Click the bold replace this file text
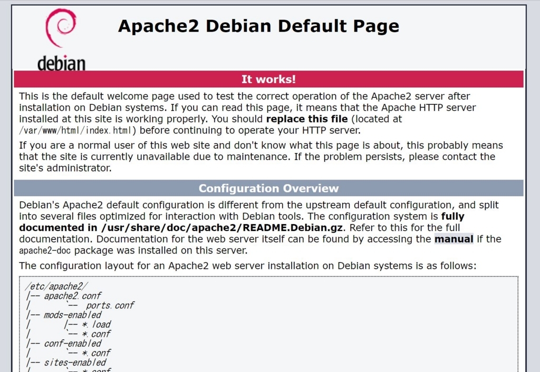This screenshot has width=540, height=372. click(x=307, y=119)
